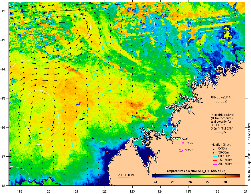Click the latitude axis label -16
The image size is (251, 194).
tap(3, 128)
